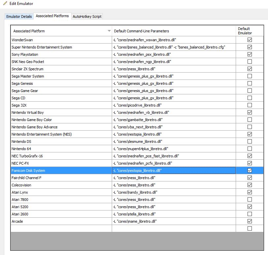Sort by Associated Platform column arrow
The width and height of the screenshot is (268, 255).
(x=109, y=31)
